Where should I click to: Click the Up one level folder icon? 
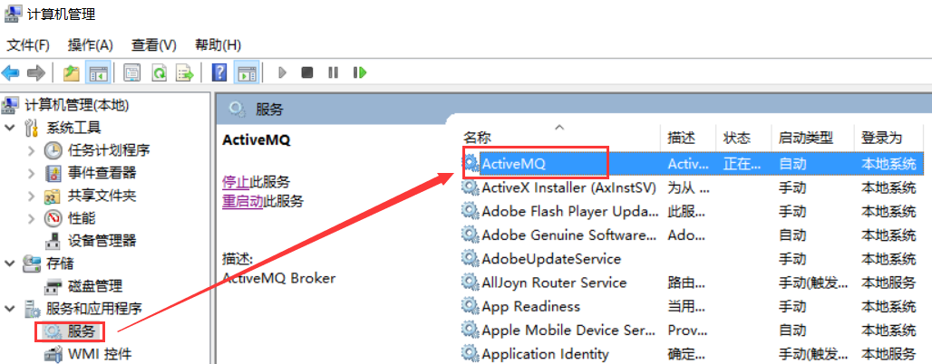coord(72,73)
